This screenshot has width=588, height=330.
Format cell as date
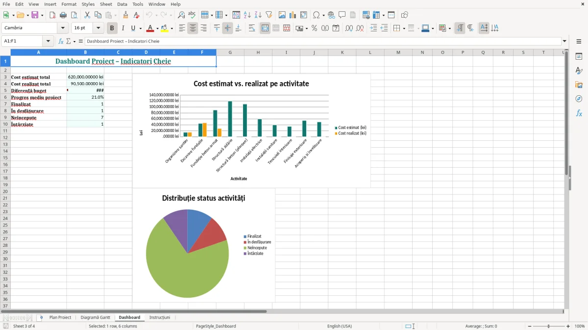coord(336,28)
